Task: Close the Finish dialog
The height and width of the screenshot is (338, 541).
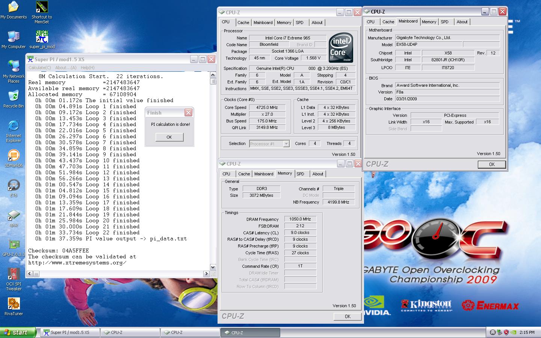Action: [189, 112]
